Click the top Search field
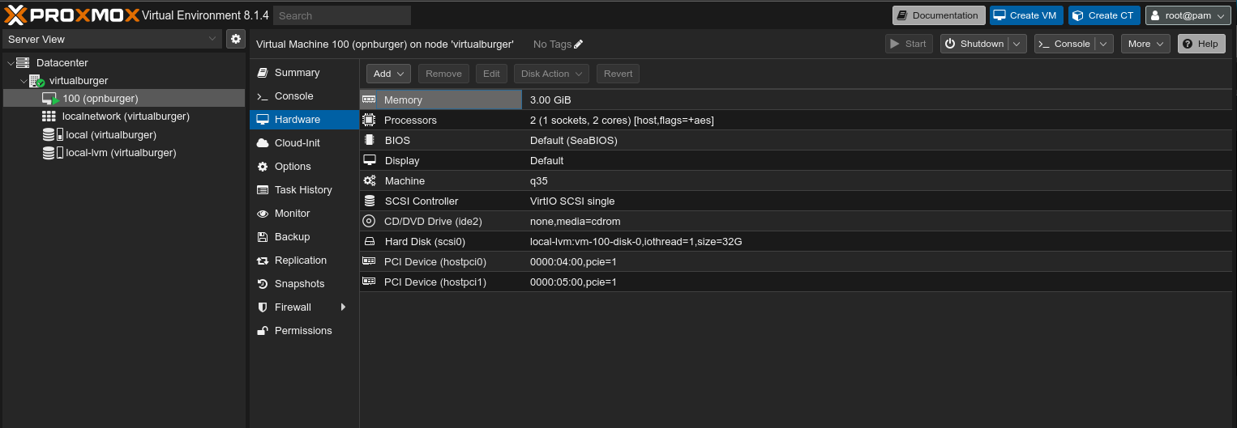The width and height of the screenshot is (1237, 428). 341,15
